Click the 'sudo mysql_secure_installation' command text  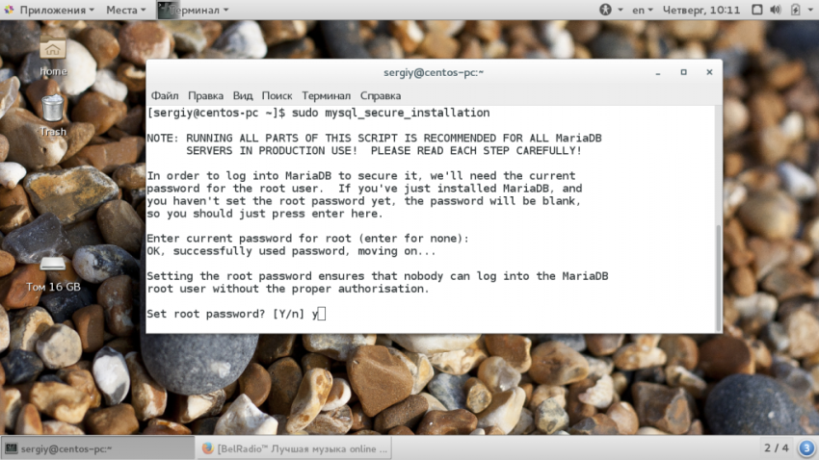click(x=390, y=113)
